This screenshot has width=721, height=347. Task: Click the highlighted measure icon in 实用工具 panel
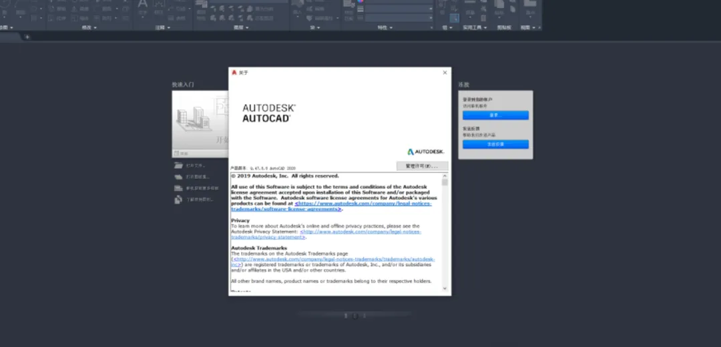click(x=455, y=19)
